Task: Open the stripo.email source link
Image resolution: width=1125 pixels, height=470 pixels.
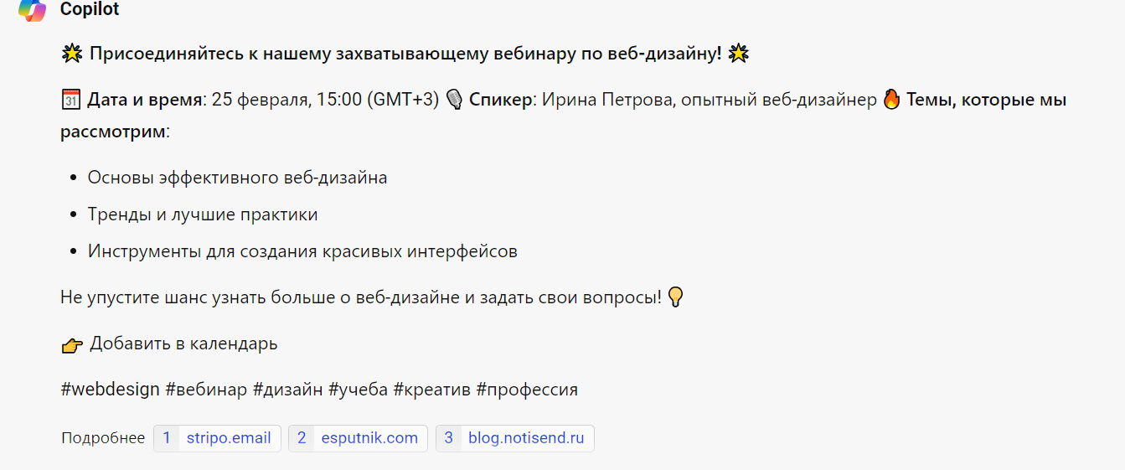Action: tap(217, 438)
